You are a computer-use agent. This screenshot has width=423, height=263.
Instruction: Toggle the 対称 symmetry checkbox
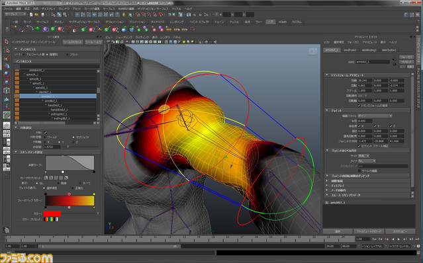click(x=45, y=132)
